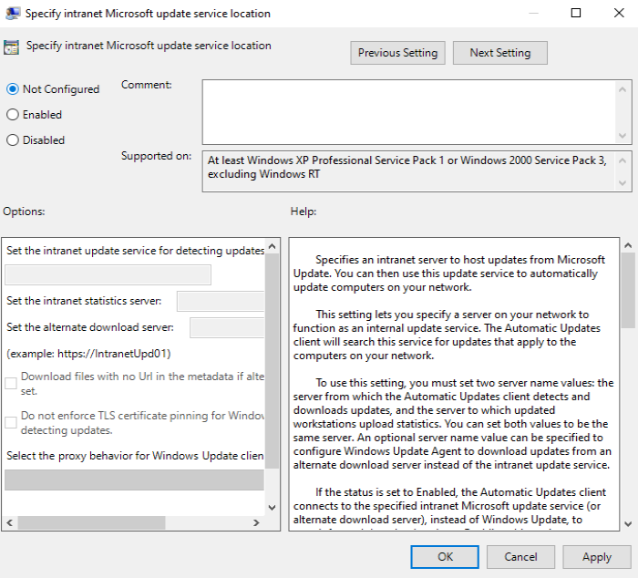The height and width of the screenshot is (578, 638).
Task: Click the policy setting icon beside heading
Action: (x=11, y=47)
